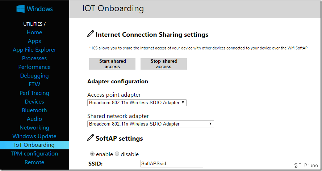The image size is (322, 171).
Task: Open the TPM configuration page
Action: (34, 154)
